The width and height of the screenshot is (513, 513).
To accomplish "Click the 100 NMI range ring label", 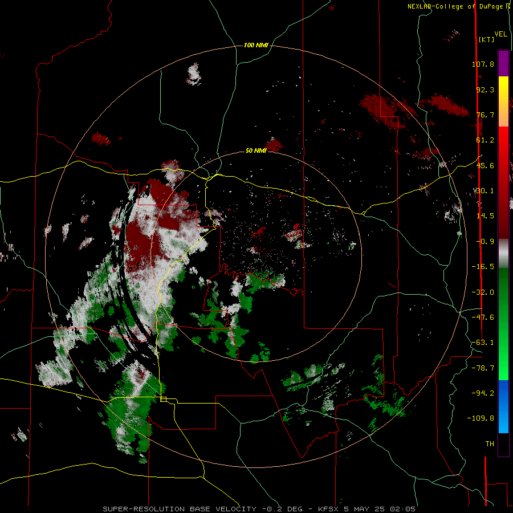I will click(256, 45).
